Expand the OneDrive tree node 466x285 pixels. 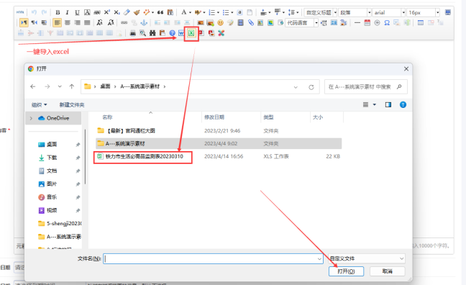pos(31,118)
